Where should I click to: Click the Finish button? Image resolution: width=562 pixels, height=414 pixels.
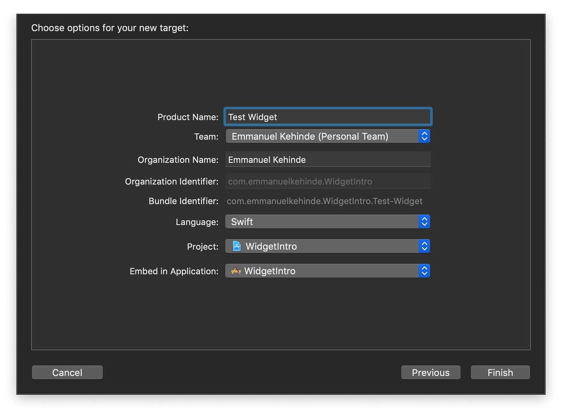point(500,372)
